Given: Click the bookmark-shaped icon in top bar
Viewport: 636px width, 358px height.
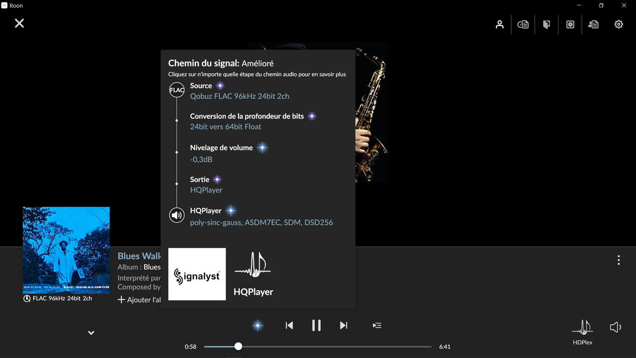Looking at the screenshot, I should click(x=547, y=24).
